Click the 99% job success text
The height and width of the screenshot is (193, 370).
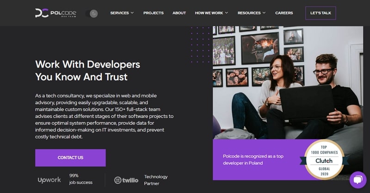80,179
